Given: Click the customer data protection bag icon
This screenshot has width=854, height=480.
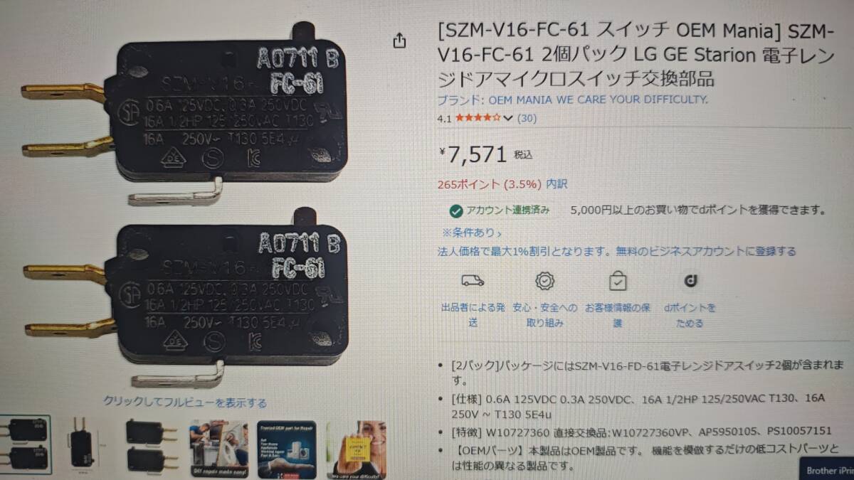Looking at the screenshot, I should tap(618, 281).
